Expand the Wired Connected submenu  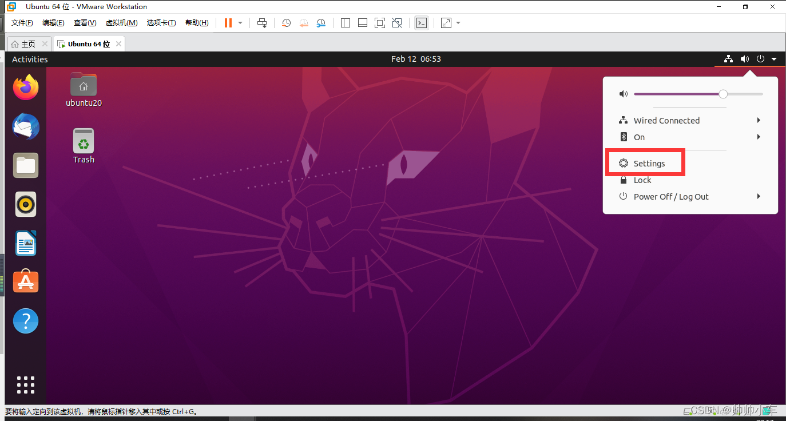click(x=690, y=120)
